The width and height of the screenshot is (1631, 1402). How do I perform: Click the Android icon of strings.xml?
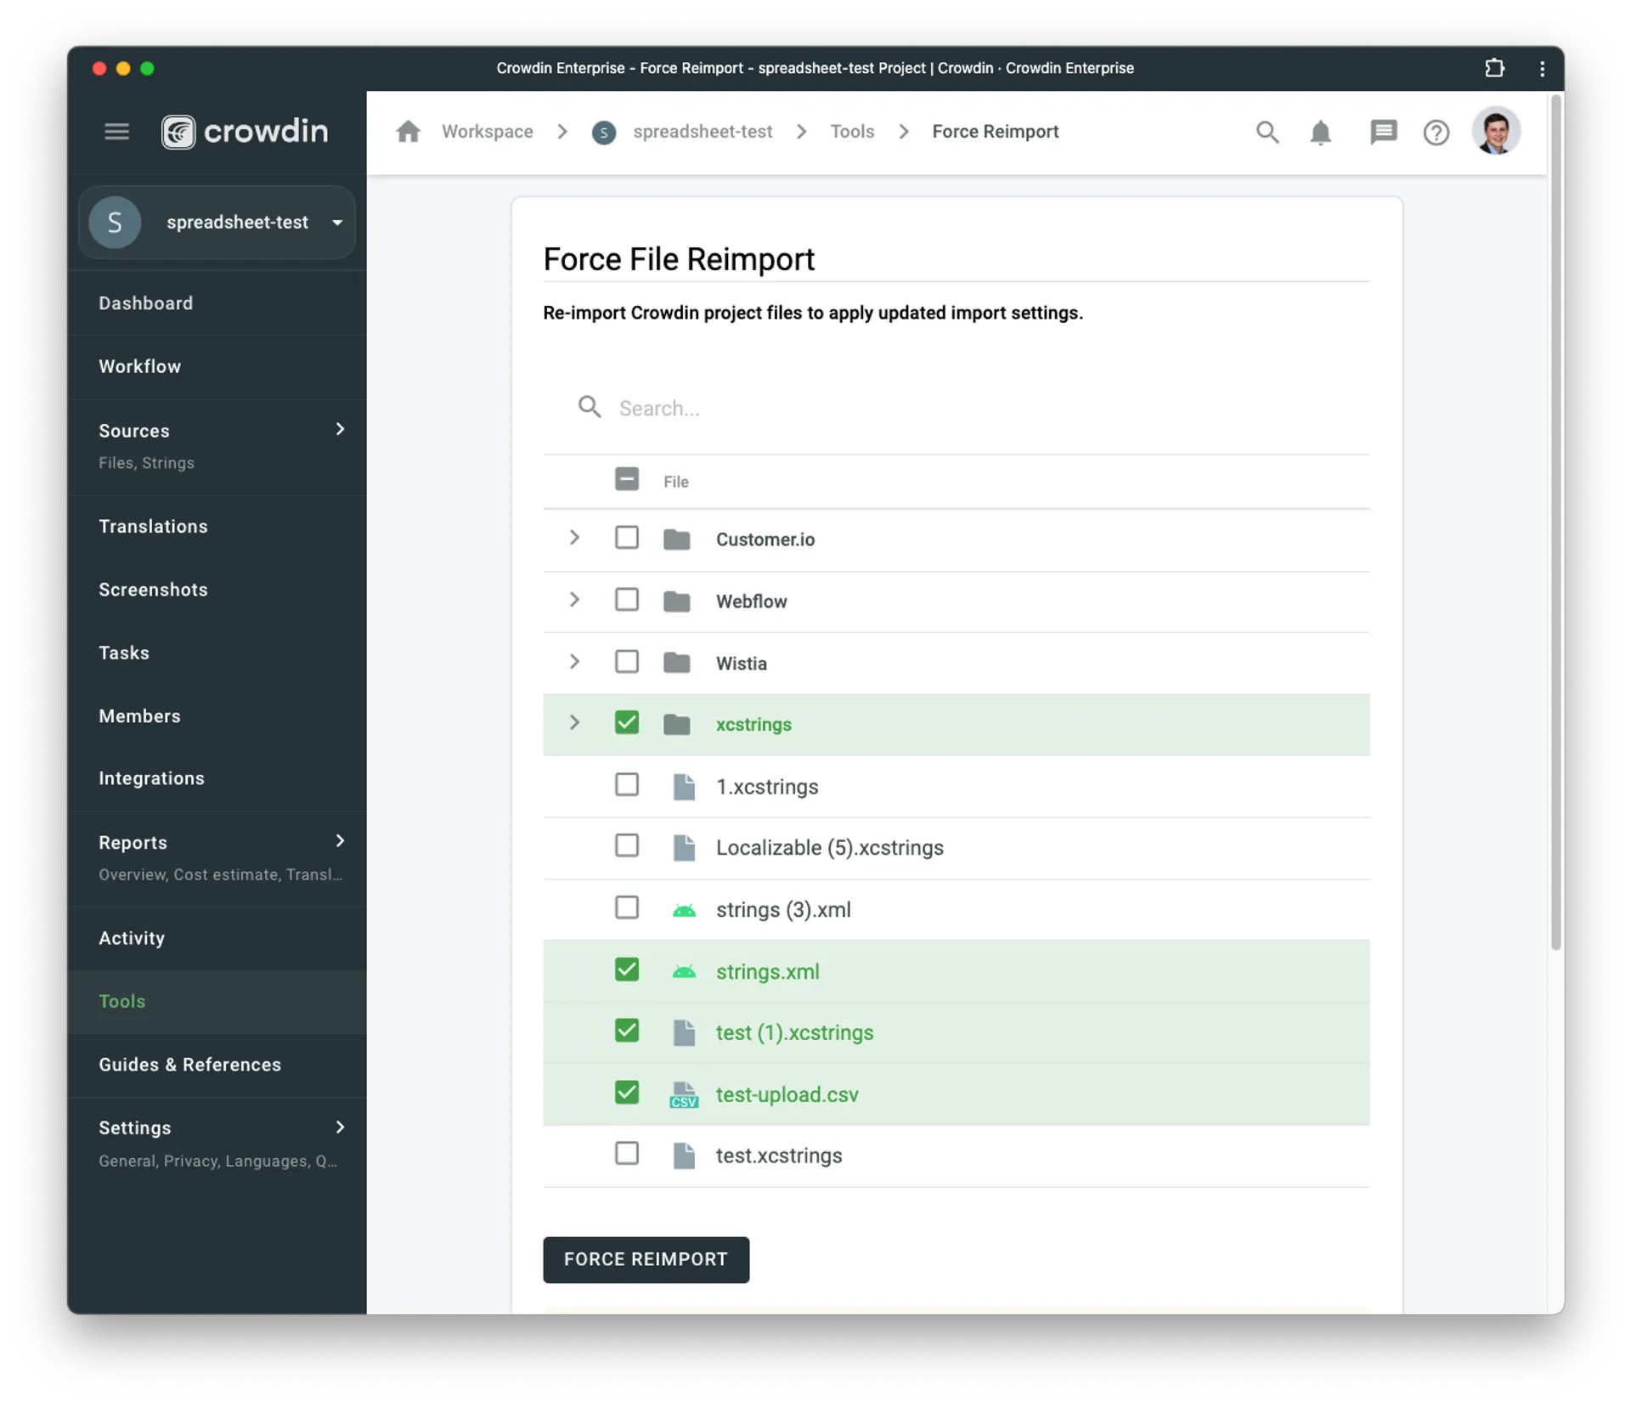pyautogui.click(x=684, y=972)
